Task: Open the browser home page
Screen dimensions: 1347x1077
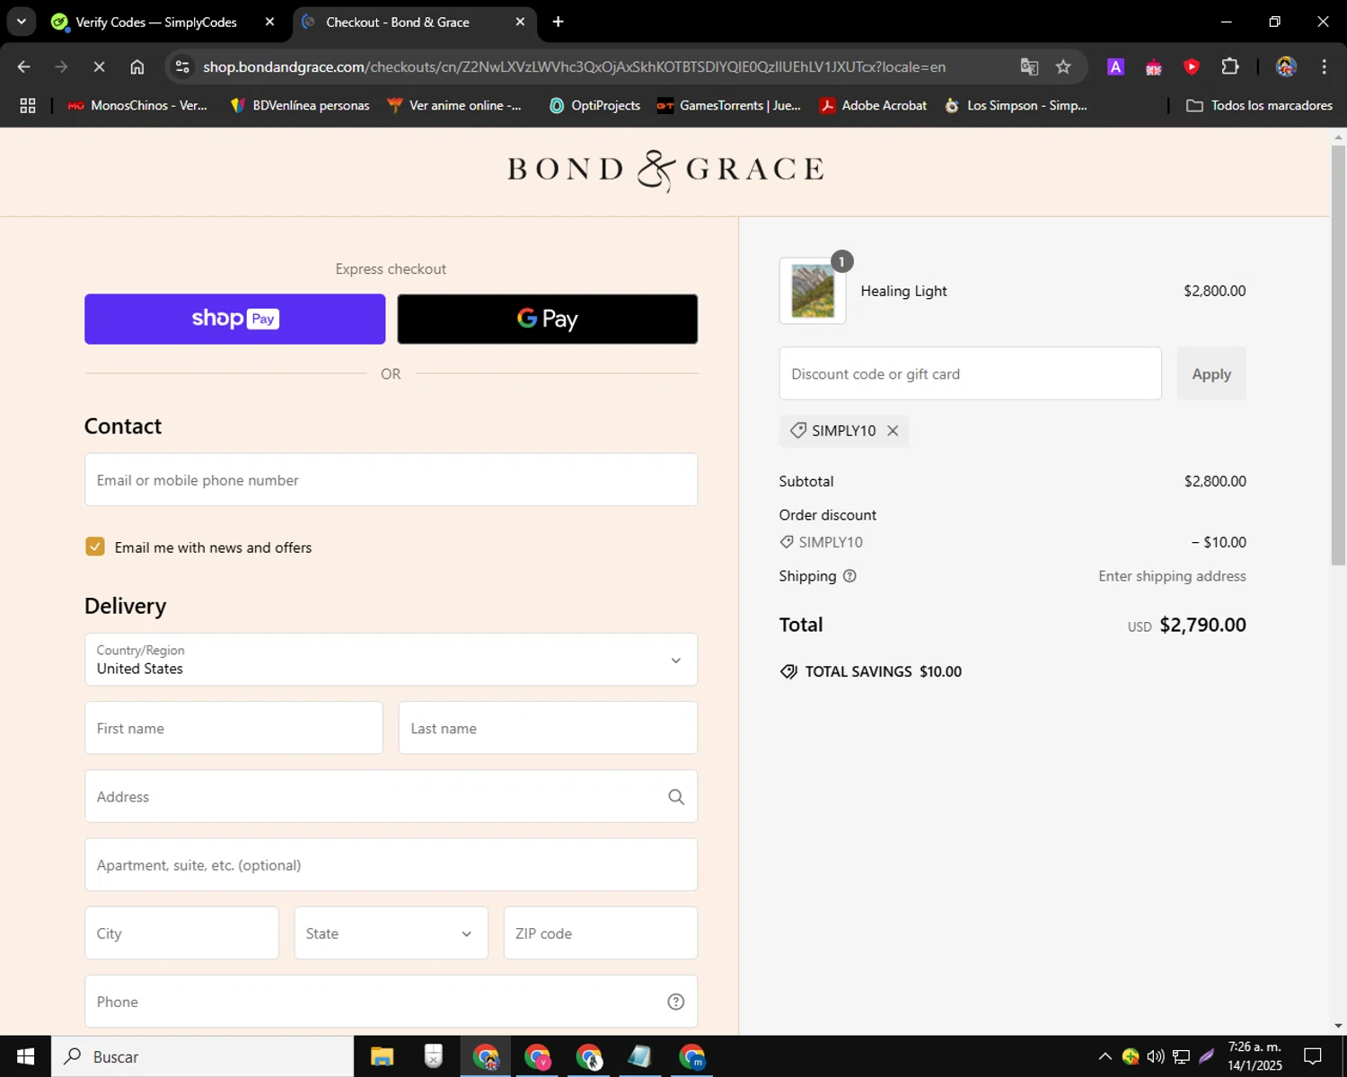Action: click(136, 66)
